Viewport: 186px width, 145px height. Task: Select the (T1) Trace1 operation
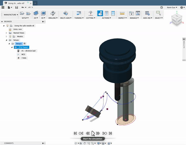coord(22,47)
